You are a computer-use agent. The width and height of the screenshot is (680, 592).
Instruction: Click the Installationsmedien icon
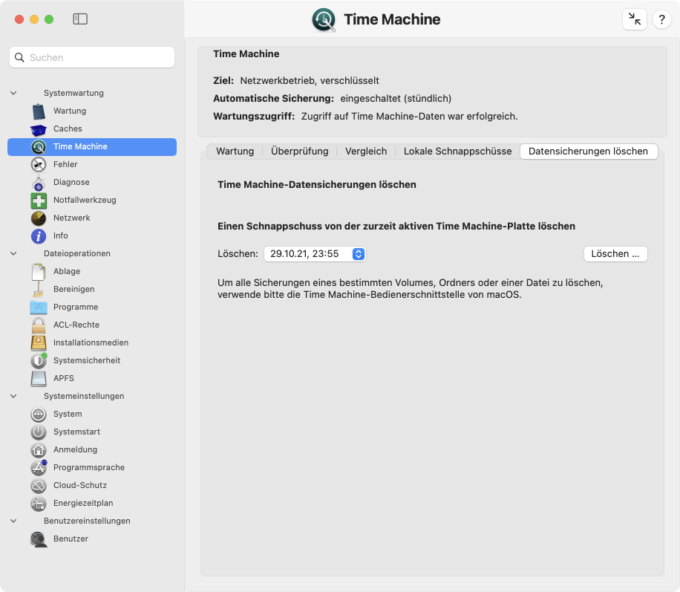pos(39,343)
